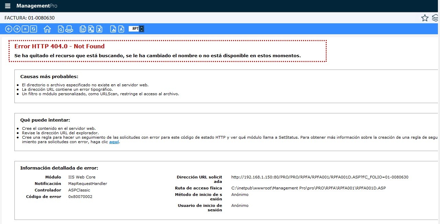Click the font size stepper arrows

tap(142, 29)
